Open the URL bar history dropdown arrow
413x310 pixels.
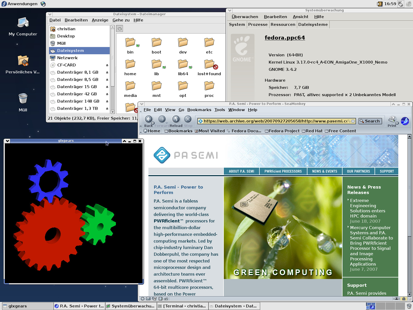pyautogui.click(x=353, y=121)
